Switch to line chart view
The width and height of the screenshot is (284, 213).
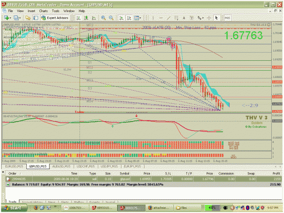(94, 18)
